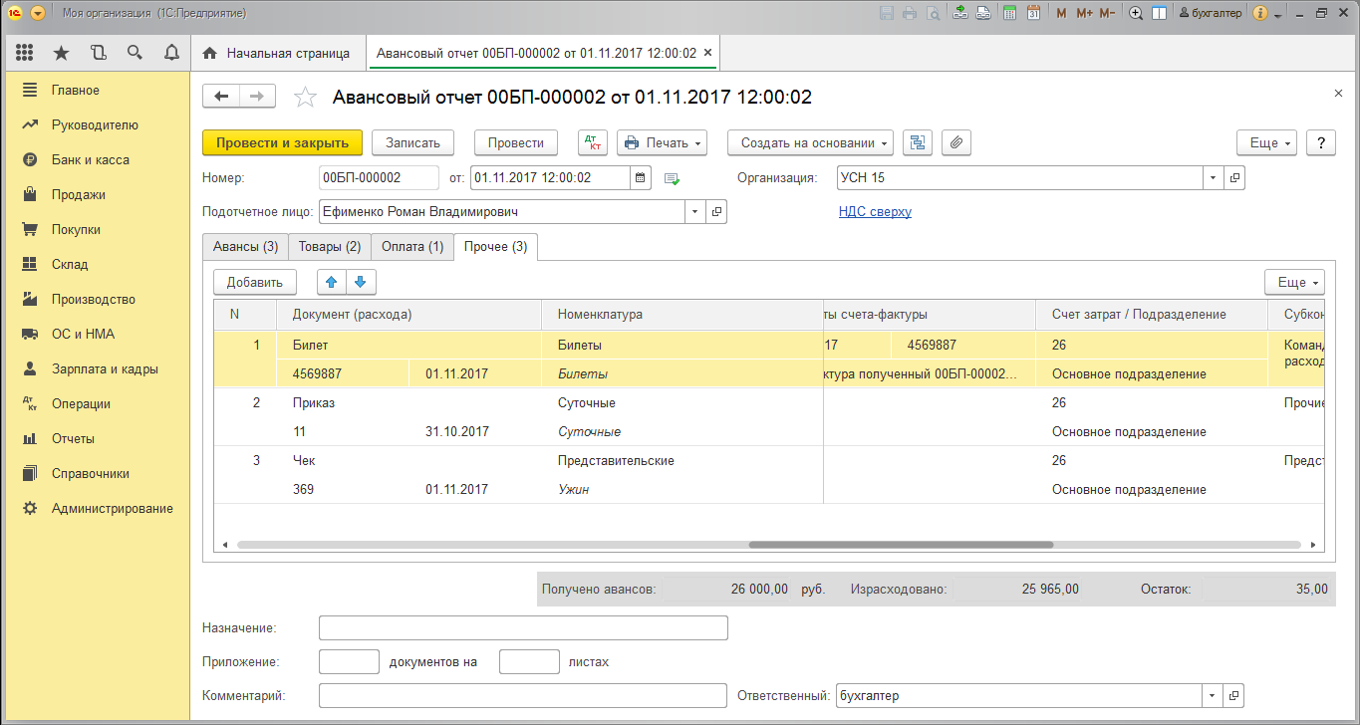Image resolution: width=1360 pixels, height=725 pixels.
Task: Open the top Еще dropdown of the document
Action: [x=1266, y=142]
